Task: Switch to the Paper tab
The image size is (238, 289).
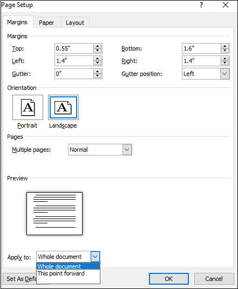Action: [46, 23]
